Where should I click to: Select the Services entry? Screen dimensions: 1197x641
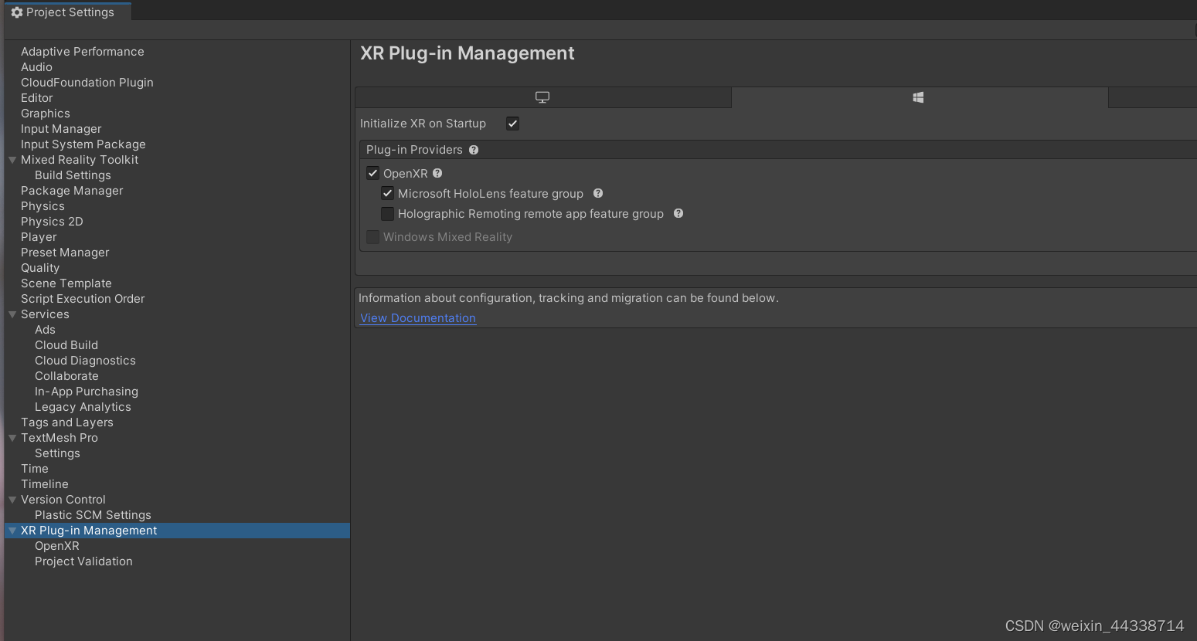pos(45,314)
